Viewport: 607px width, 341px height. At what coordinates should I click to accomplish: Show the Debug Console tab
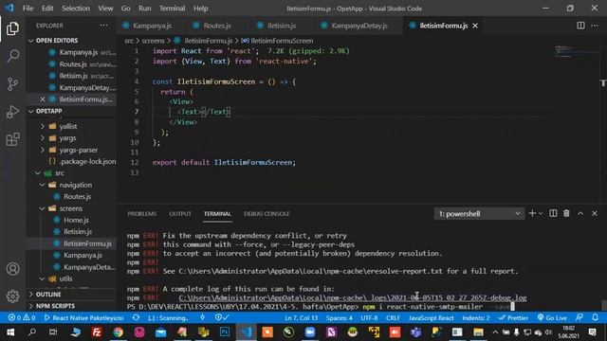[267, 213]
